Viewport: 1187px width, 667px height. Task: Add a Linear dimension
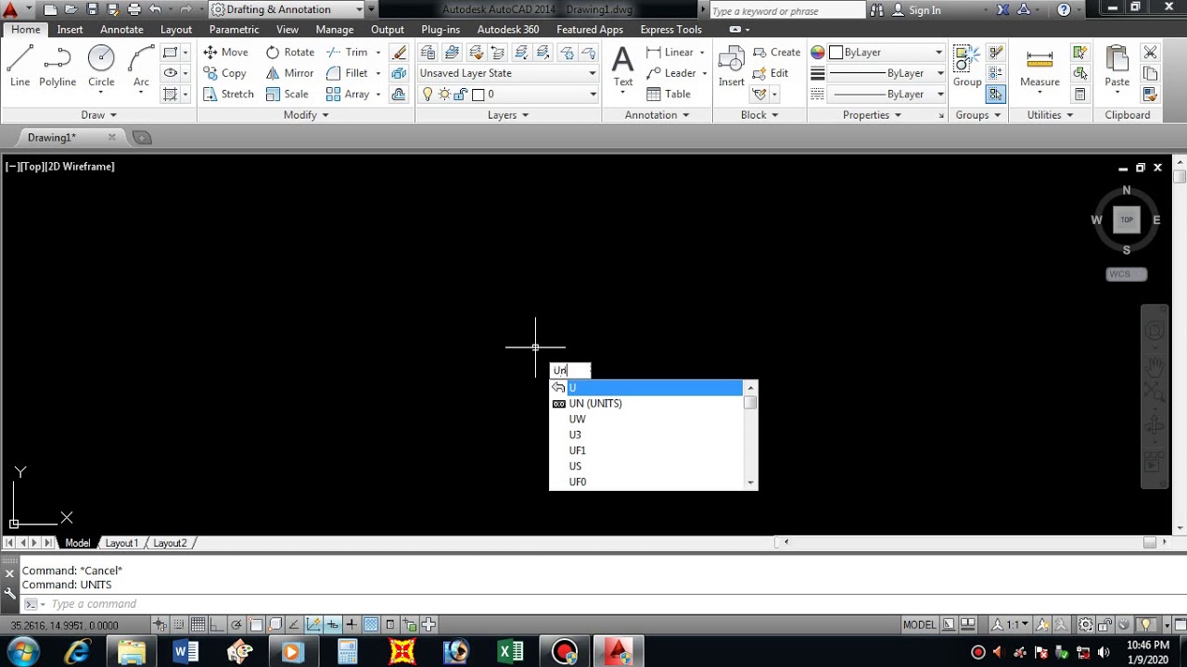[670, 52]
